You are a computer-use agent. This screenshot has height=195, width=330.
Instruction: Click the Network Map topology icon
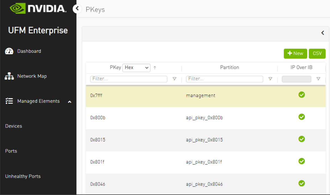[x=9, y=76]
